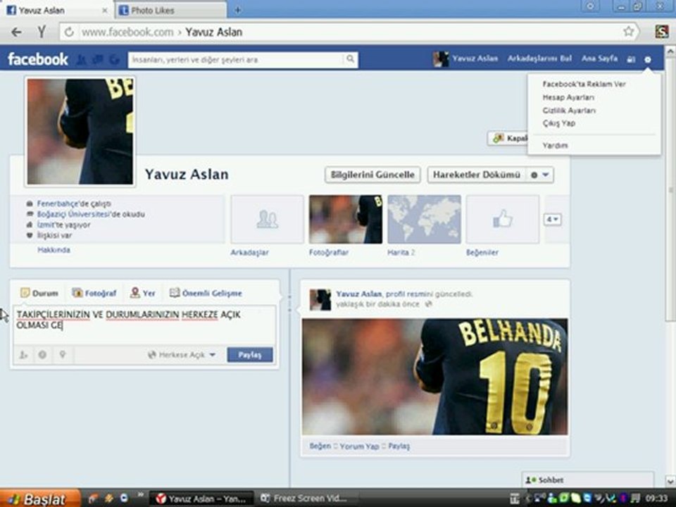Viewport: 676px width, 507px height.
Task: Select Çıkış Yap to log out
Action: click(558, 123)
